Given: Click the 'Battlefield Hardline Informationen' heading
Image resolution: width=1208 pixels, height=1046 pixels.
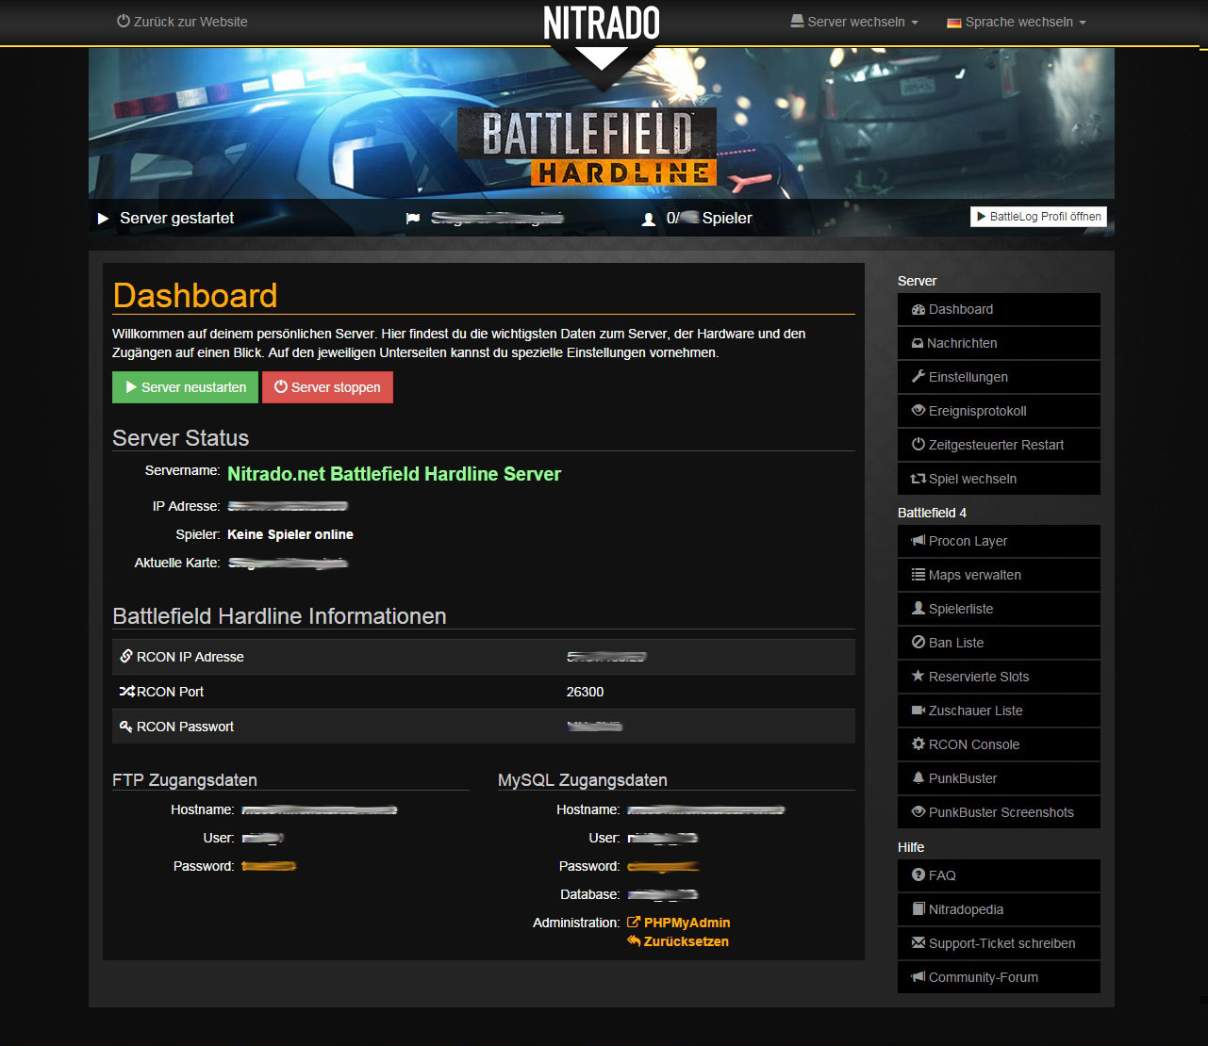Looking at the screenshot, I should coord(279,616).
